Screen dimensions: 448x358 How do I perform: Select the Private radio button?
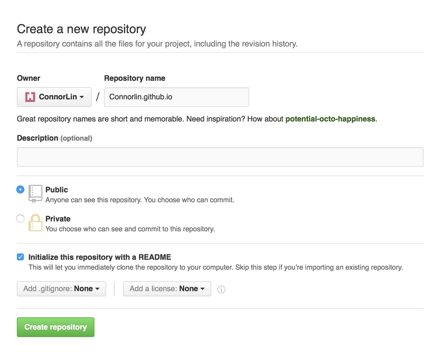coord(20,219)
